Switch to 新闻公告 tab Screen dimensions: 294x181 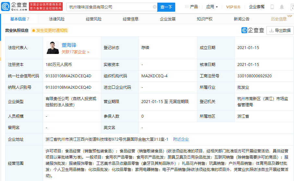pos(241,19)
